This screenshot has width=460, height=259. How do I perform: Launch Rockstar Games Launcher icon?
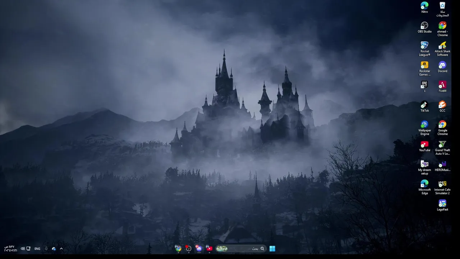[424, 68]
